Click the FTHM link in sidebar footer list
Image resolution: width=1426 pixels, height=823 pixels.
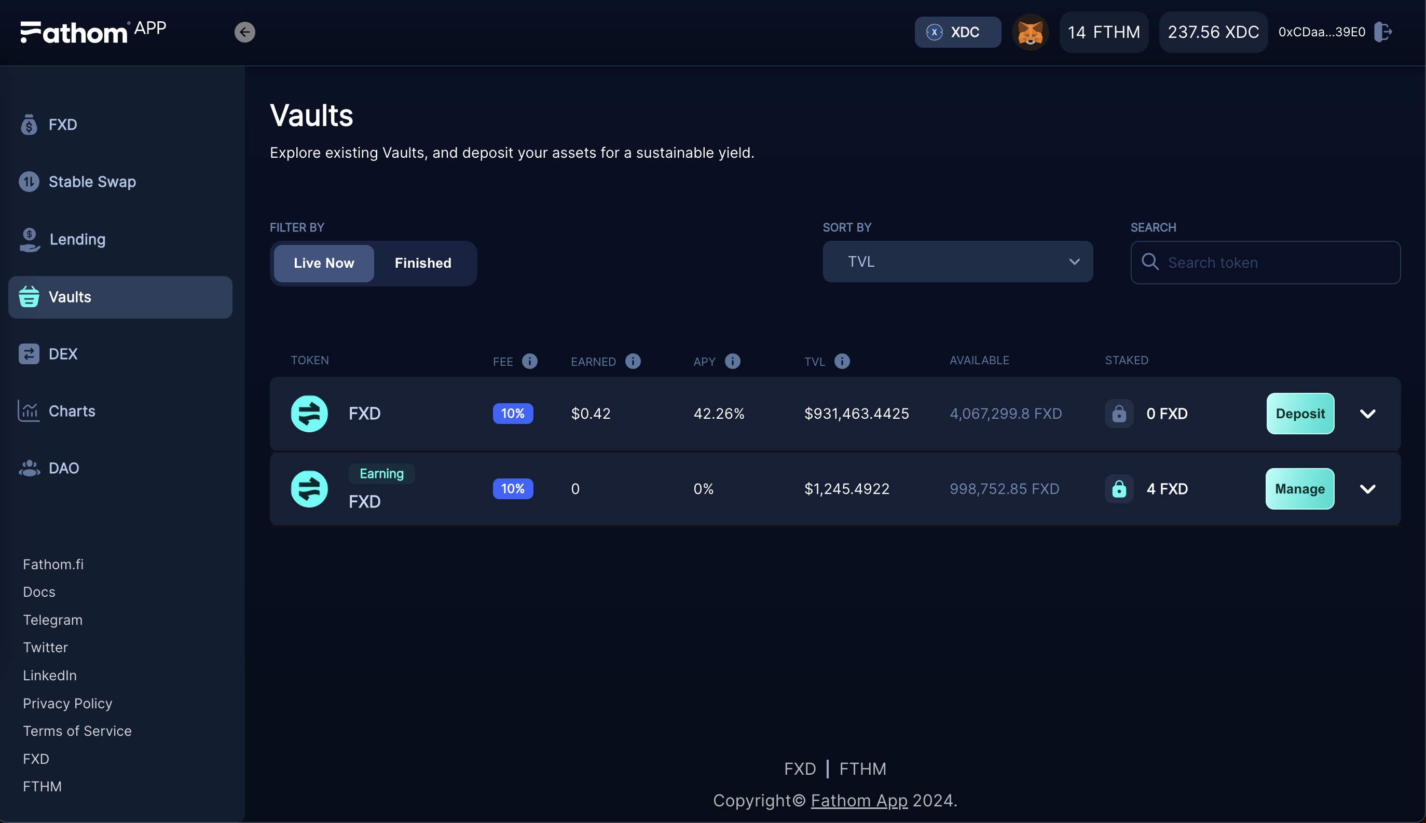coord(42,786)
